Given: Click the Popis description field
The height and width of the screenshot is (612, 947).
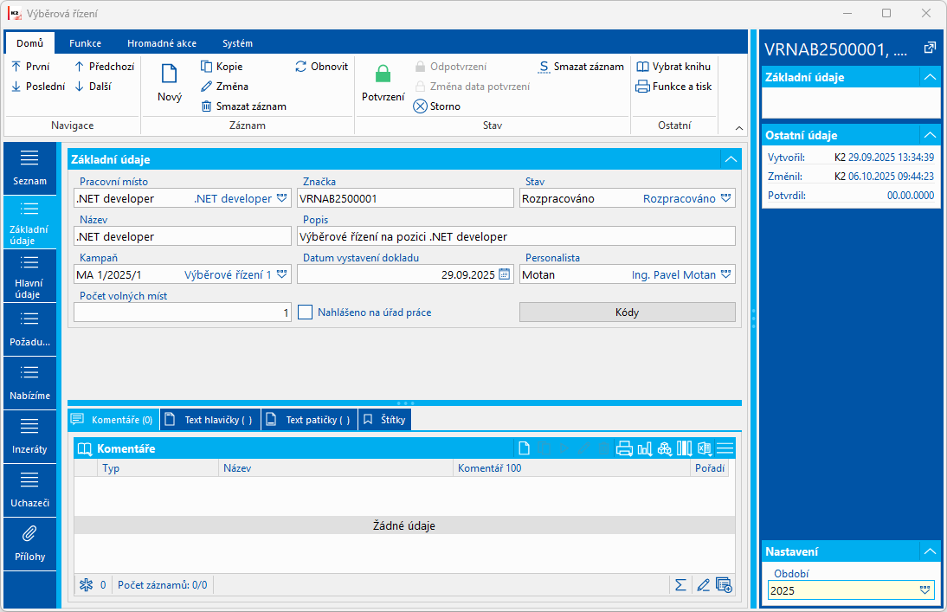Looking at the screenshot, I should tap(517, 237).
